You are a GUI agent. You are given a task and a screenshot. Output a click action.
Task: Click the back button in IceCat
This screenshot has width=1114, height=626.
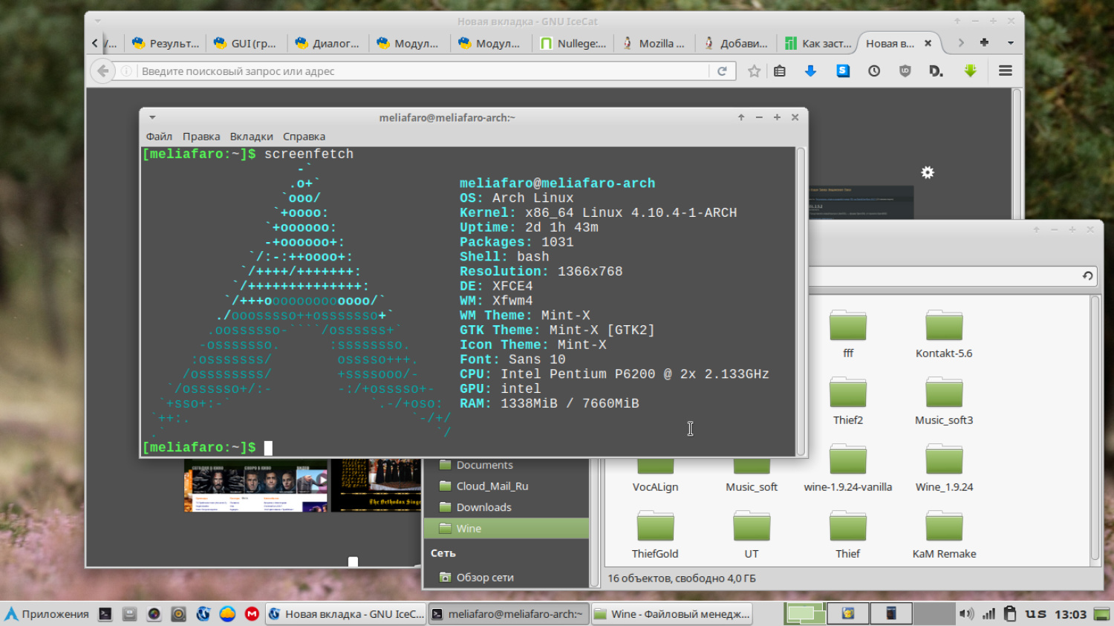[x=102, y=71]
